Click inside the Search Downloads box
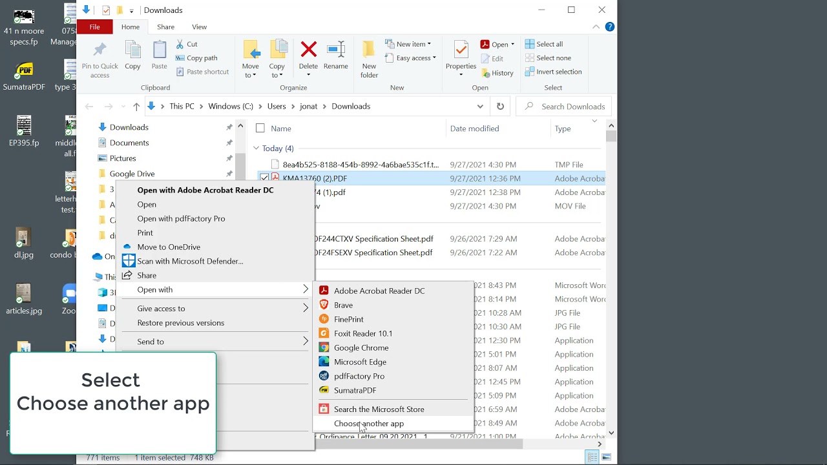Viewport: 827px width, 465px height. point(562,105)
